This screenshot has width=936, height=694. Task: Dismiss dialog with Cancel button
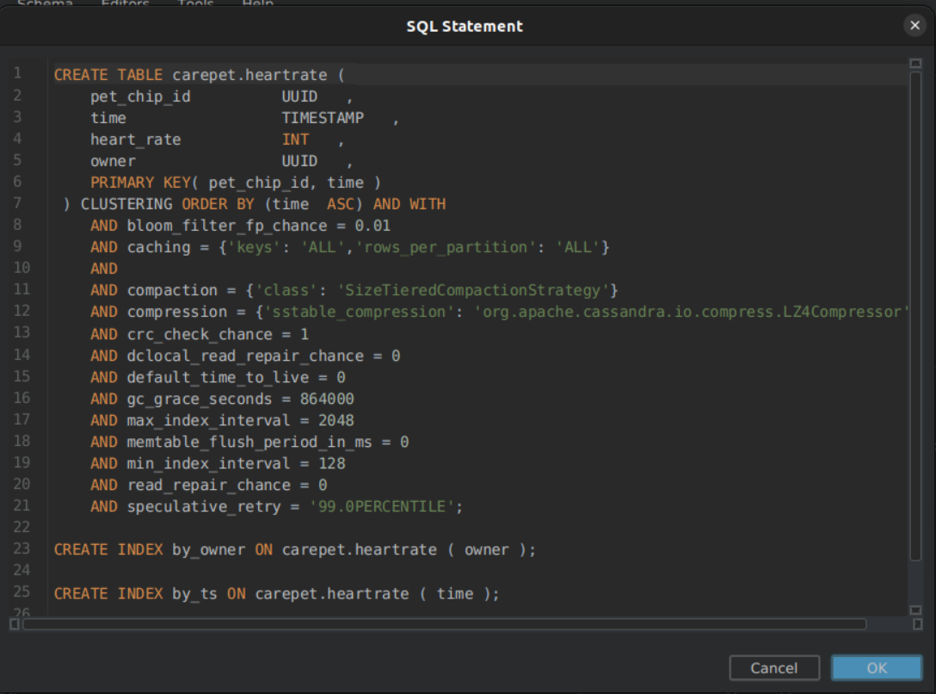(x=773, y=667)
